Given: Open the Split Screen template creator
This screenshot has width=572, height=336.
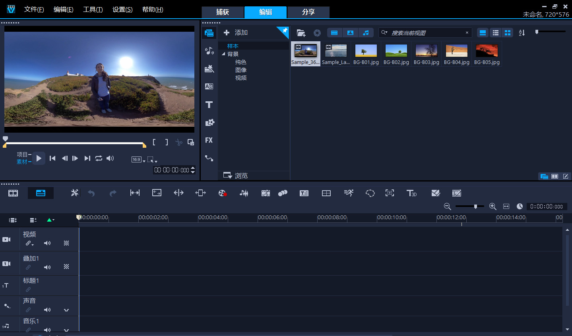Looking at the screenshot, I should click(326, 193).
